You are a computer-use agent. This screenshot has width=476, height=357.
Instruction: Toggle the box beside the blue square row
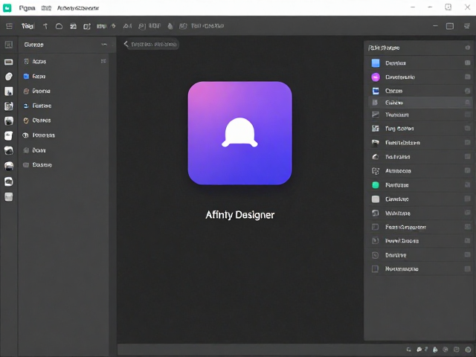click(468, 62)
